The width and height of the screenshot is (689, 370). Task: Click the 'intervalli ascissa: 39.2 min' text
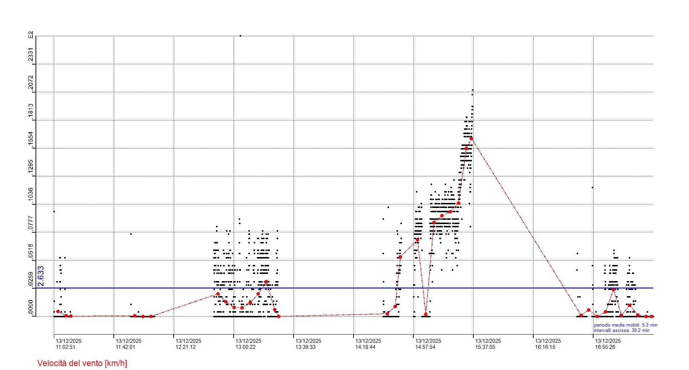point(622,331)
